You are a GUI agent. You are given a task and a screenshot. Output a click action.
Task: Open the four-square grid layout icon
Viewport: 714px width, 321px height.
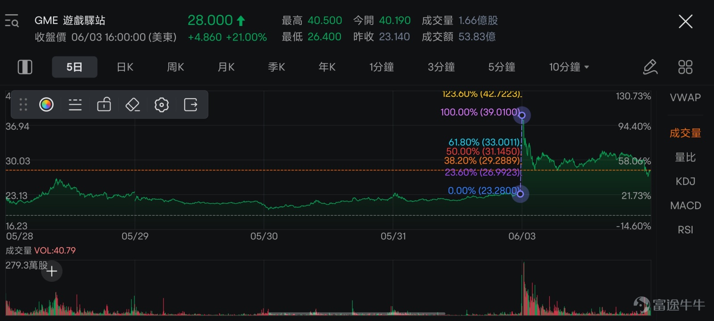click(x=685, y=67)
